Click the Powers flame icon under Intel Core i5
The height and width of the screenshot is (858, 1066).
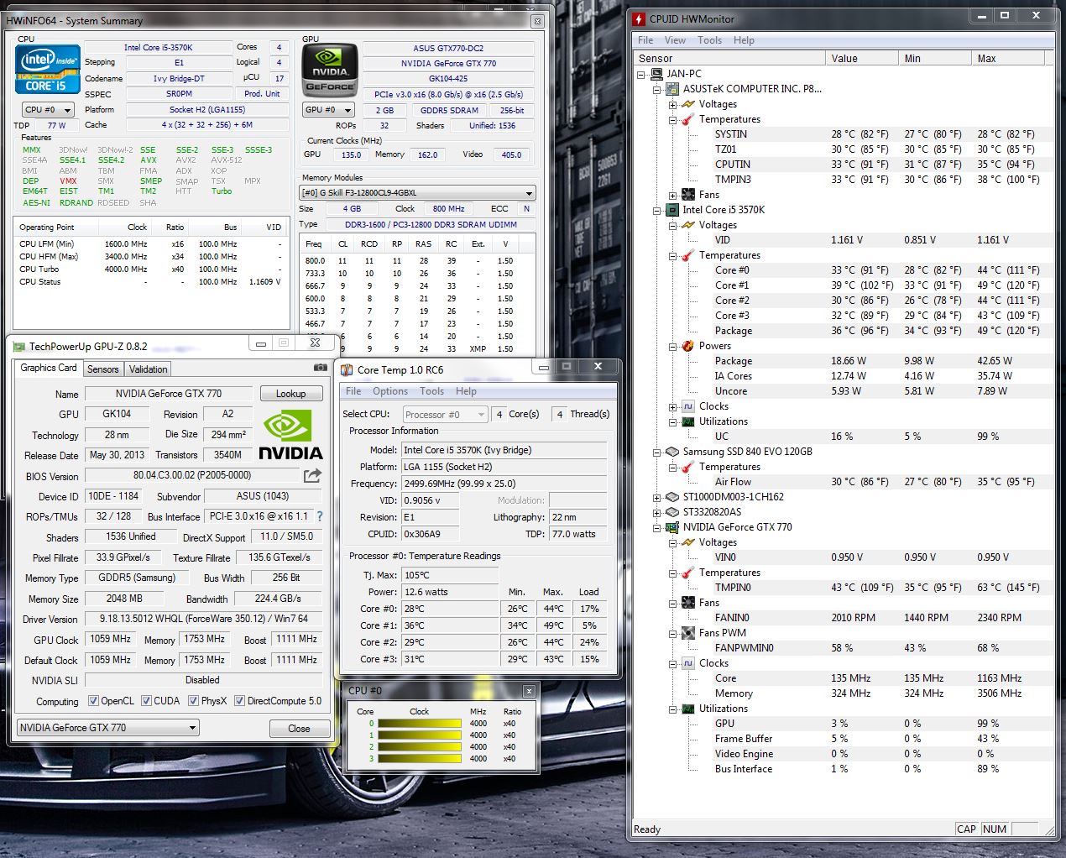(688, 346)
